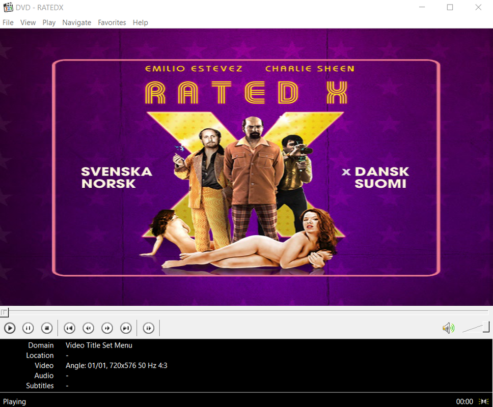
Task: Skip to the next chapter
Action: point(126,328)
